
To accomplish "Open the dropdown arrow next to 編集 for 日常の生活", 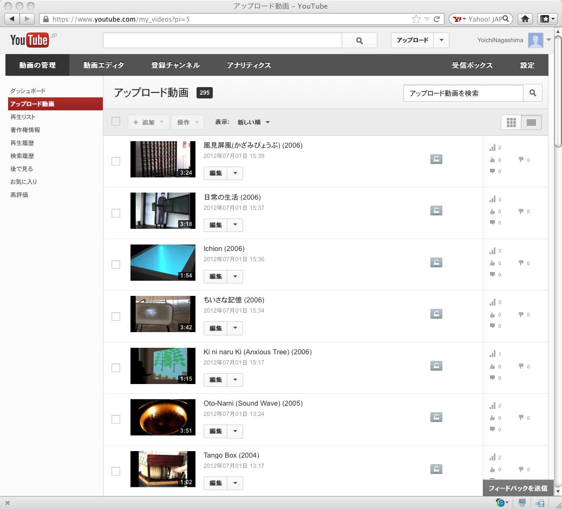I will [235, 225].
